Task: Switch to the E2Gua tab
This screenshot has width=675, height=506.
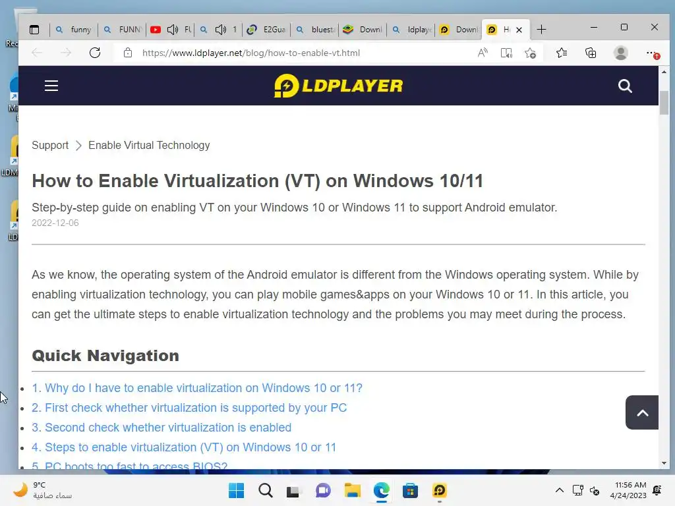Action: click(x=267, y=30)
